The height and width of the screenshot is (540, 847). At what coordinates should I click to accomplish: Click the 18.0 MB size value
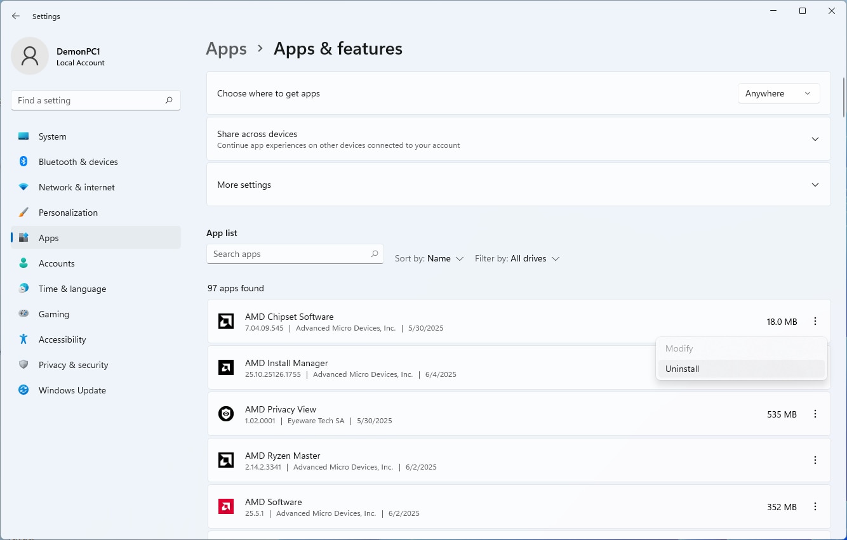click(782, 322)
